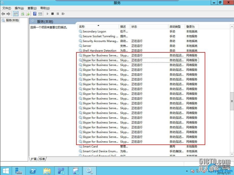Toggle the show/hide action pane icon
Viewport: 234px width, 175px height.
click(40, 14)
